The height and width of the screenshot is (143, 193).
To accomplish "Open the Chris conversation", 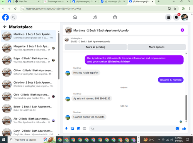I will [x=29, y=96].
